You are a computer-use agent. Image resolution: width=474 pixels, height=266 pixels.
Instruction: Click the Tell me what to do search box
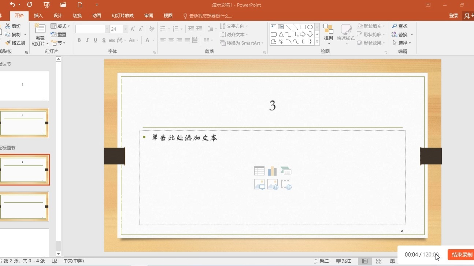click(x=208, y=16)
